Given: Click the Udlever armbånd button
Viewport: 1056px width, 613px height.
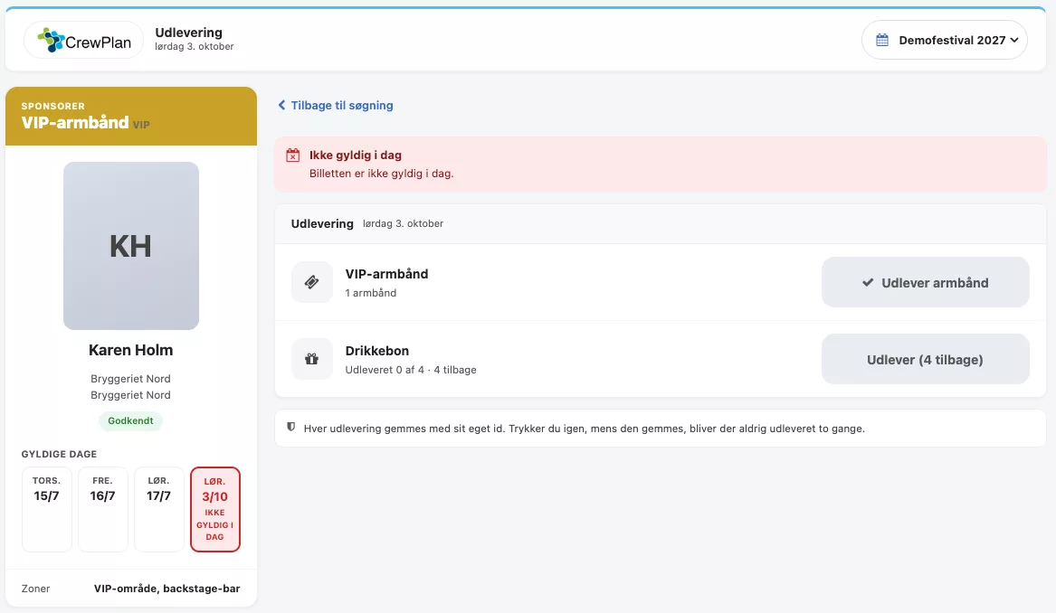Looking at the screenshot, I should tap(926, 283).
